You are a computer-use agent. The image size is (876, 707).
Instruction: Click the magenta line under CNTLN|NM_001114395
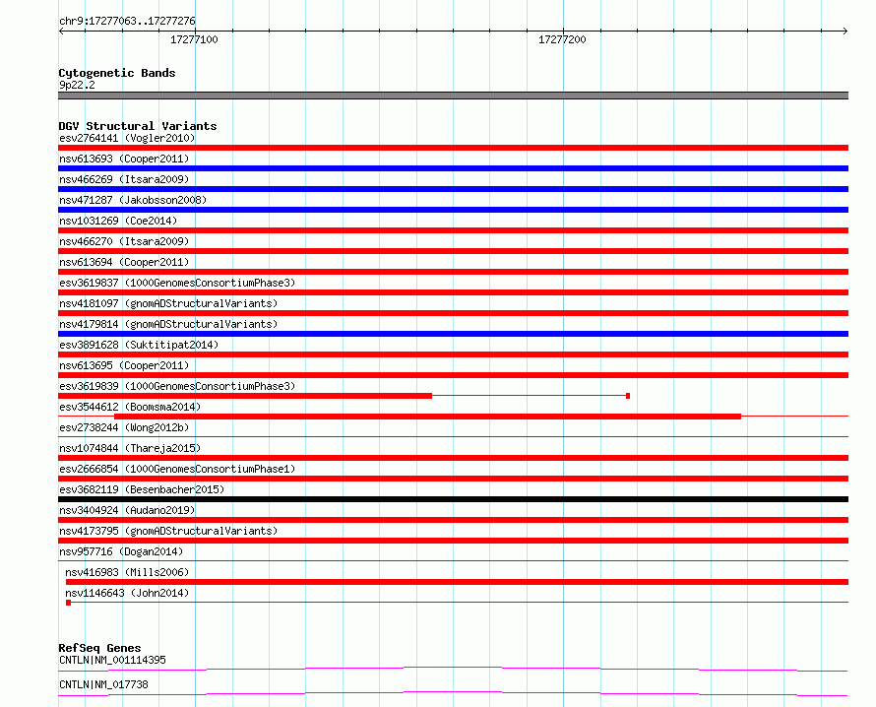pyautogui.click(x=453, y=669)
